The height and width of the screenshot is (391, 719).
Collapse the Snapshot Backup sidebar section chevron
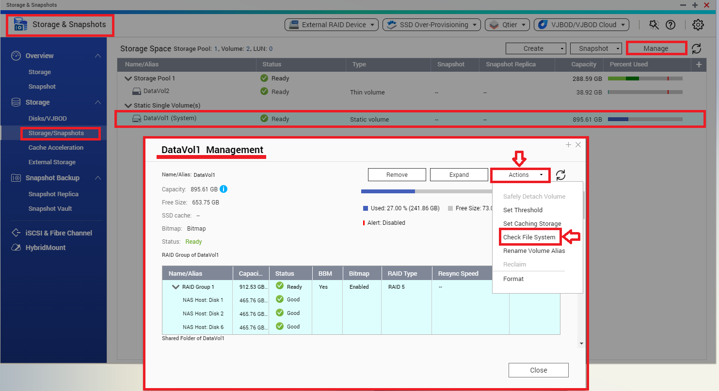click(98, 178)
